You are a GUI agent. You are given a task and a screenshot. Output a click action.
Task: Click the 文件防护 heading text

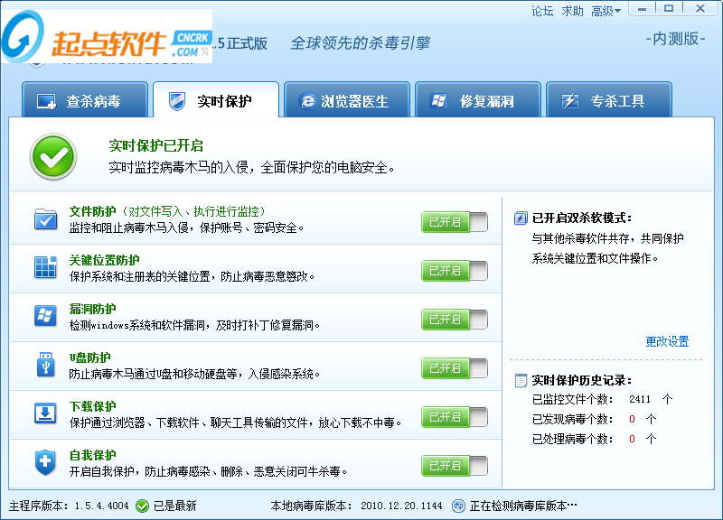92,211
